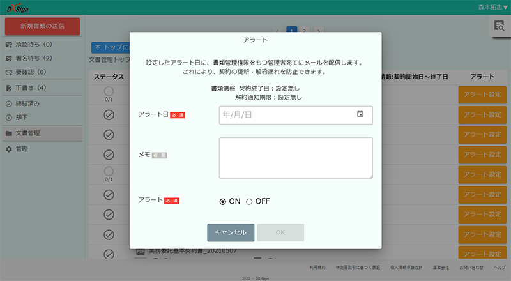The width and height of the screenshot is (511, 281).
Task: Click the 締結済み checkmark circle icon
Action: [x=9, y=103]
